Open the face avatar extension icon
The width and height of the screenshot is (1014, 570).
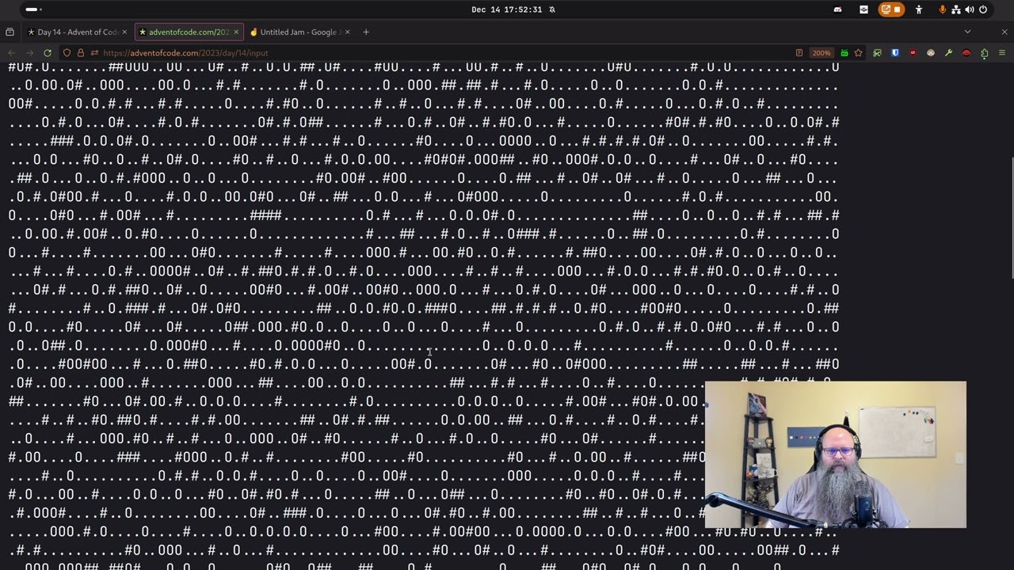coord(931,53)
